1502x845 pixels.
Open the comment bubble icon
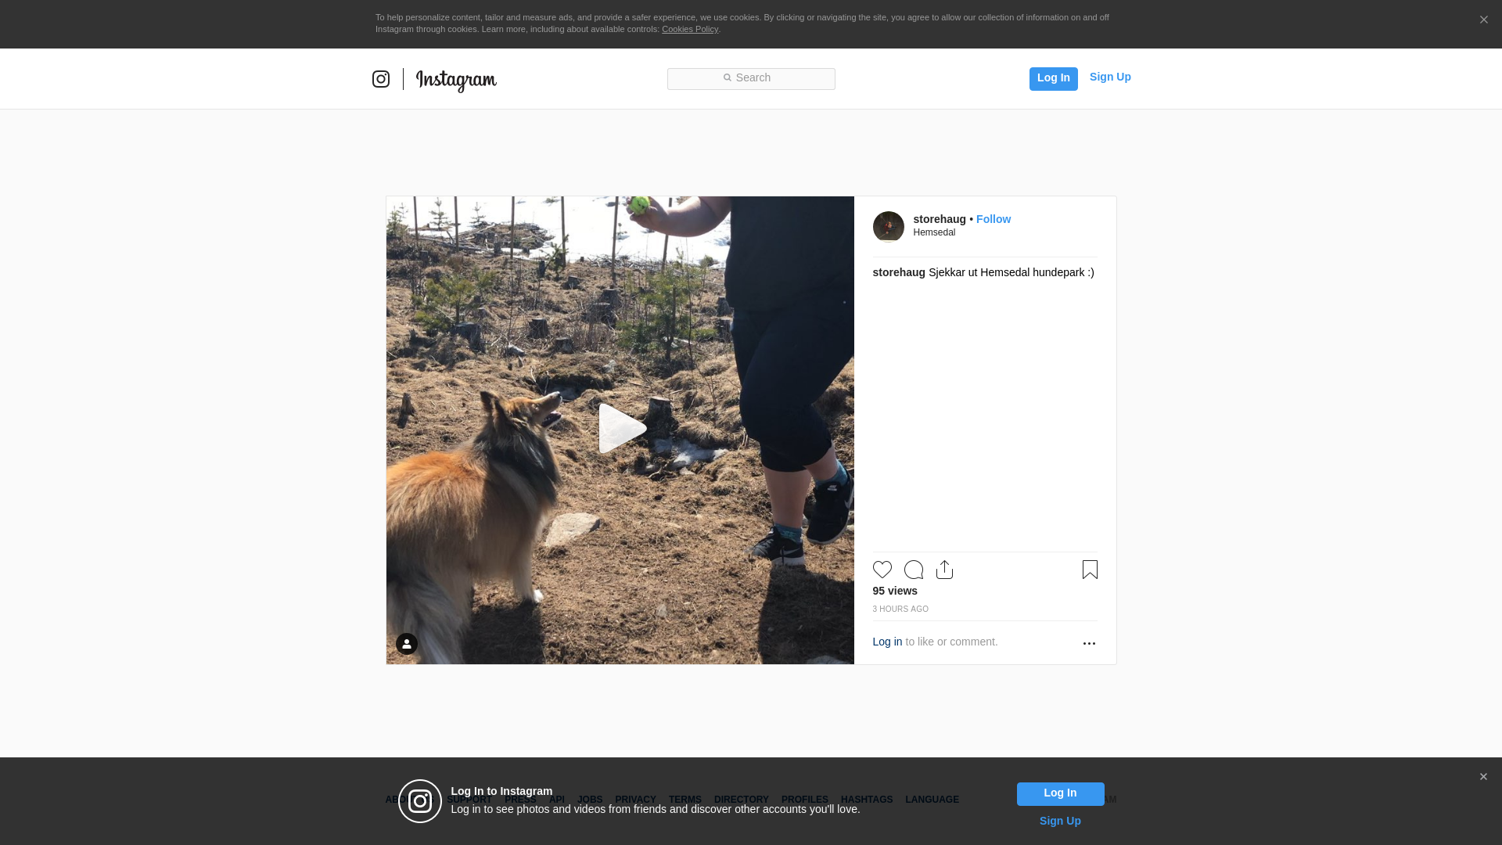click(913, 570)
